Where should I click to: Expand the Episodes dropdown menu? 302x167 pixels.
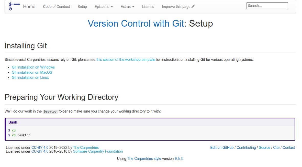pos(104,7)
